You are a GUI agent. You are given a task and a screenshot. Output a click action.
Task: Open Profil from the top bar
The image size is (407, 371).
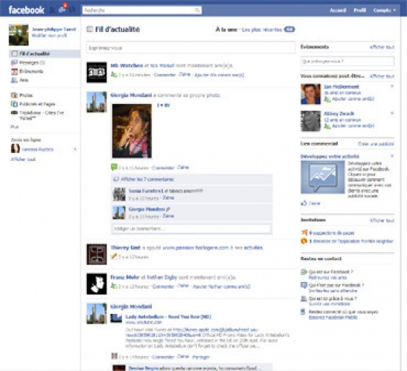point(360,10)
